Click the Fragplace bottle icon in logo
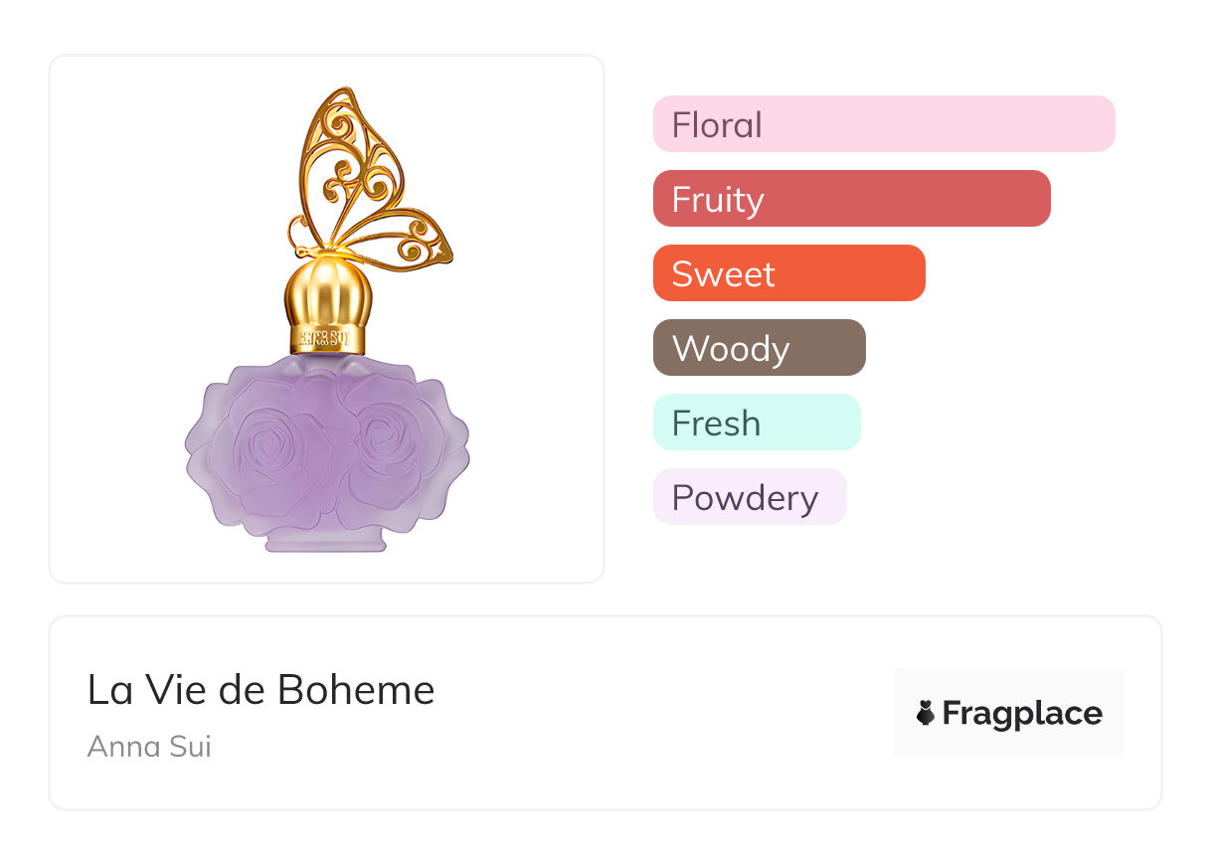 [926, 713]
